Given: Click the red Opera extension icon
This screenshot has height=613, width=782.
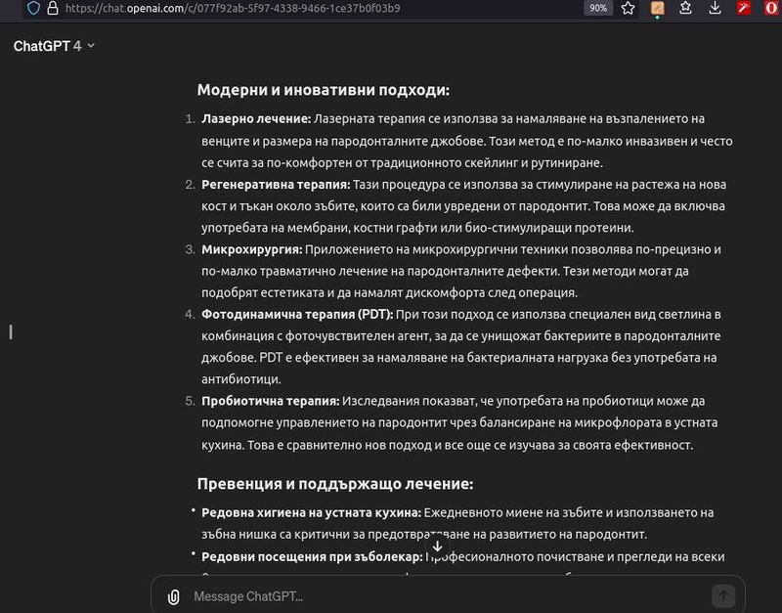Looking at the screenshot, I should pos(772,9).
